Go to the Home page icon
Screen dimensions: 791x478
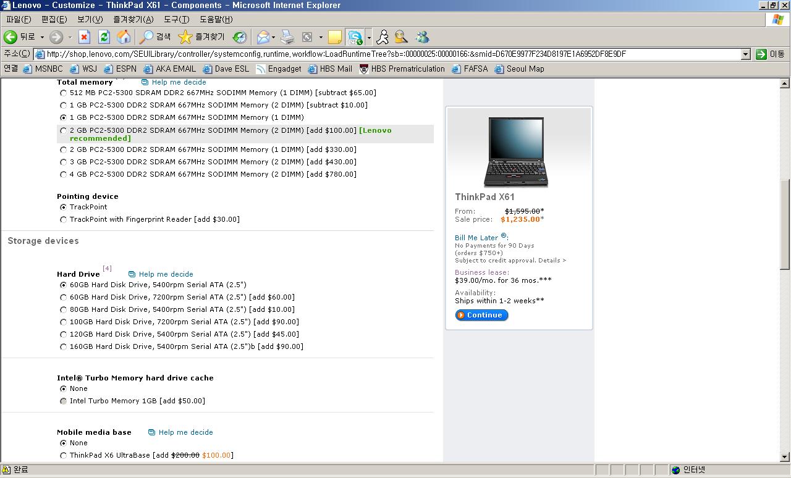[x=124, y=37]
